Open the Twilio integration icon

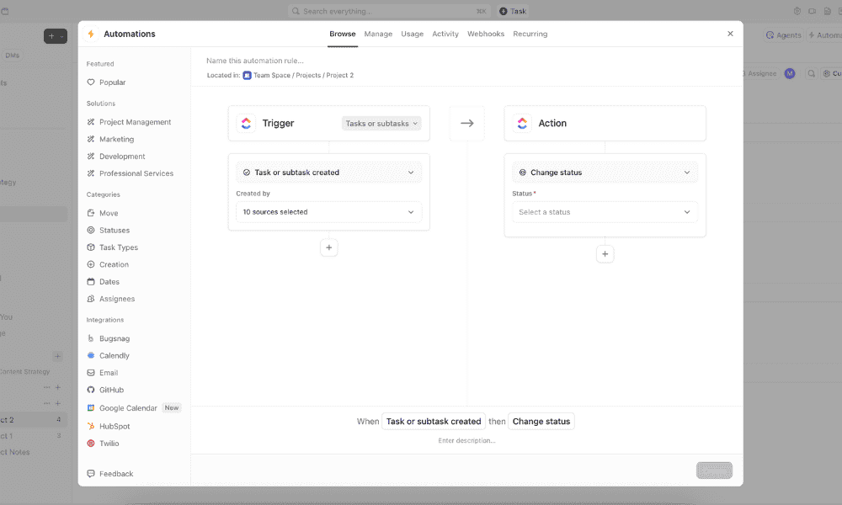91,444
